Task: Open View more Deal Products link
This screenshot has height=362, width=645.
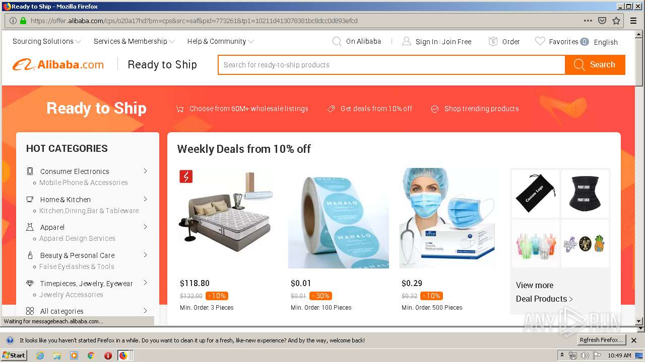Action: (544, 292)
